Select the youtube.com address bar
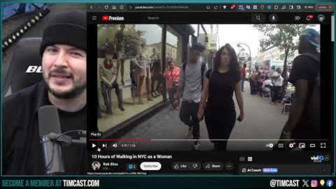336x189 pixels. coord(162,7)
